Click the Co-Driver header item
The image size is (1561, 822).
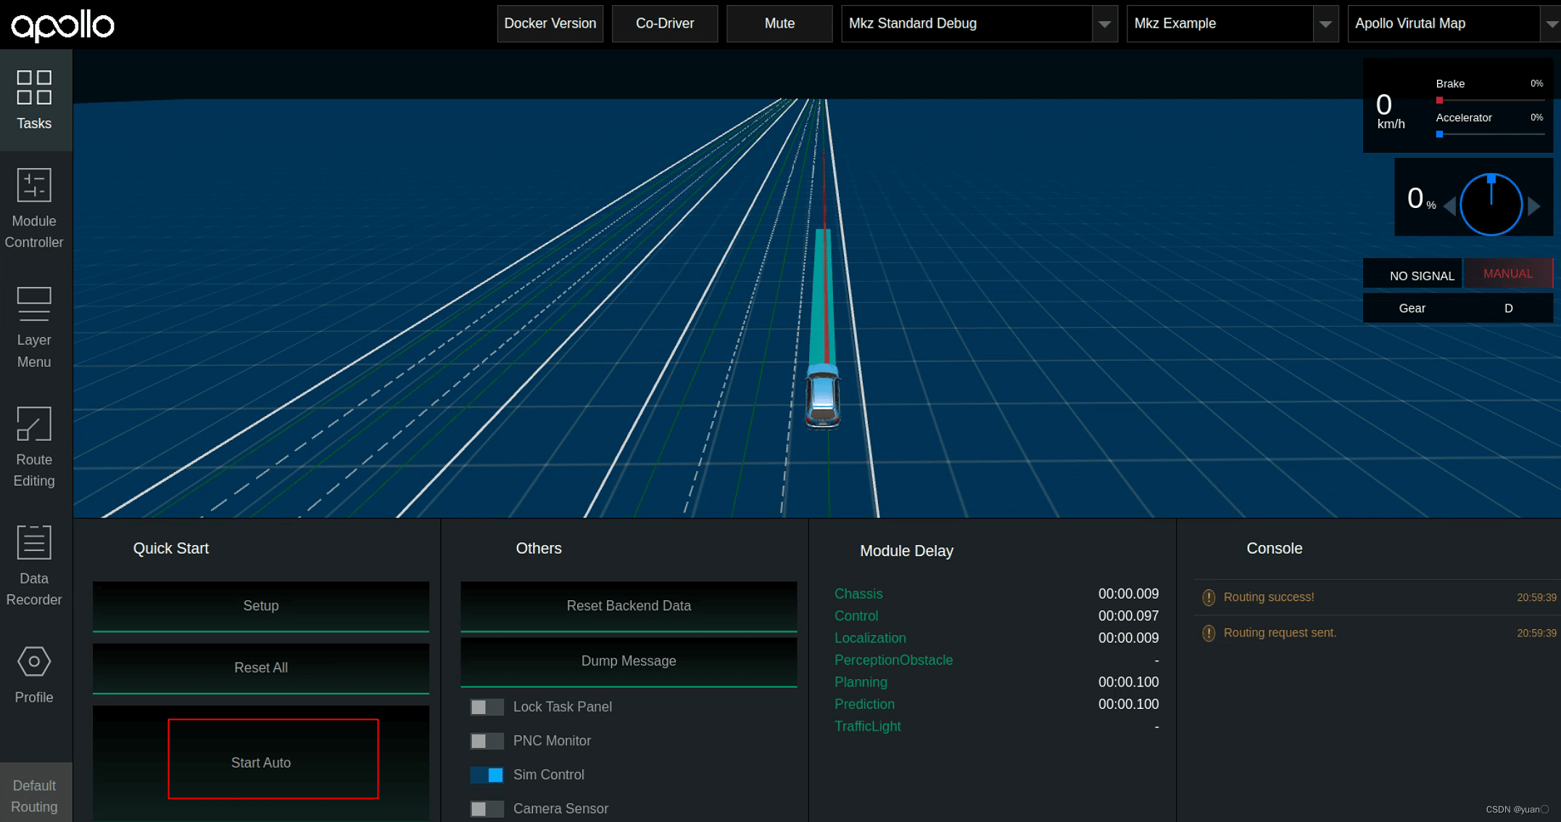664,24
